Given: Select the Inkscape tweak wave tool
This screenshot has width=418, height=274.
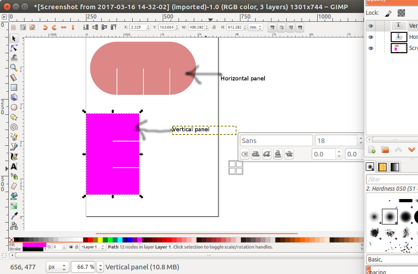Looking at the screenshot, I should coord(14,58).
